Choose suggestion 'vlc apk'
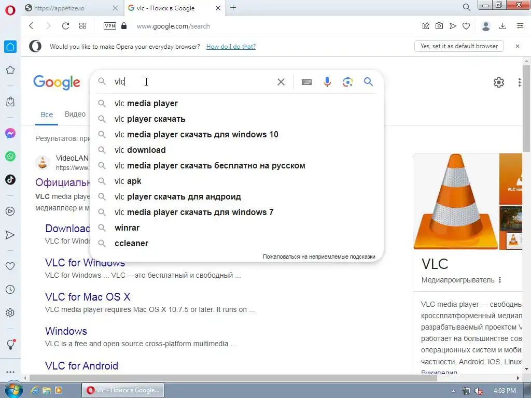The height and width of the screenshot is (398, 531). pyautogui.click(x=236, y=181)
